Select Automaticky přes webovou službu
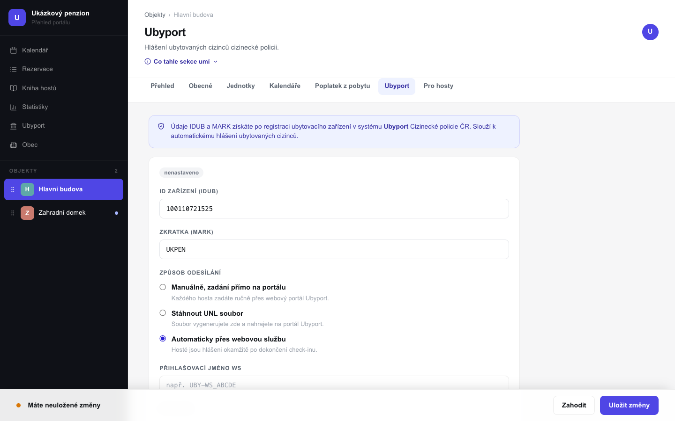The width and height of the screenshot is (675, 421). (163, 339)
